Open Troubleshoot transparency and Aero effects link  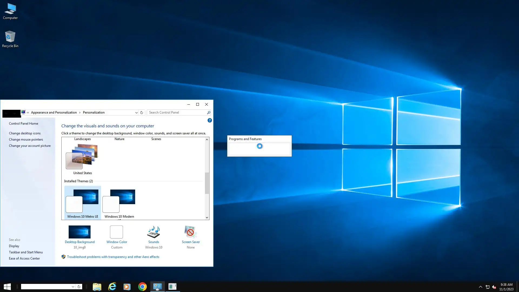click(113, 257)
